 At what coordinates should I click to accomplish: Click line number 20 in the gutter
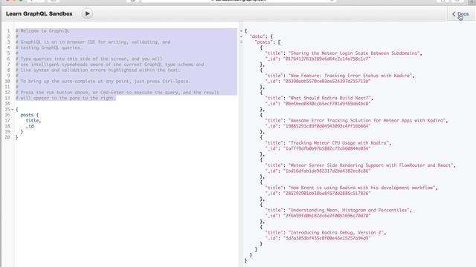(x=7, y=137)
